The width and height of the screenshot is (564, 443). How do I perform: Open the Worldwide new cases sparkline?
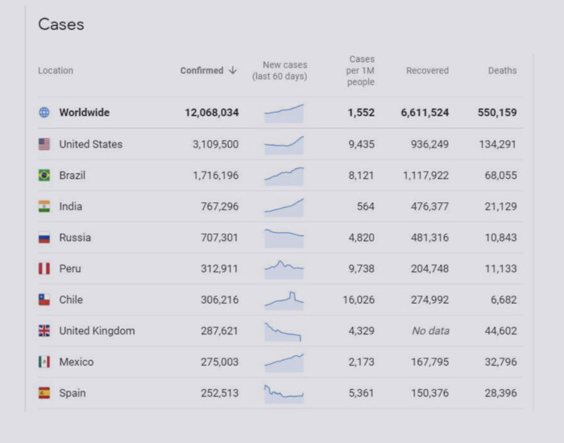pos(284,113)
